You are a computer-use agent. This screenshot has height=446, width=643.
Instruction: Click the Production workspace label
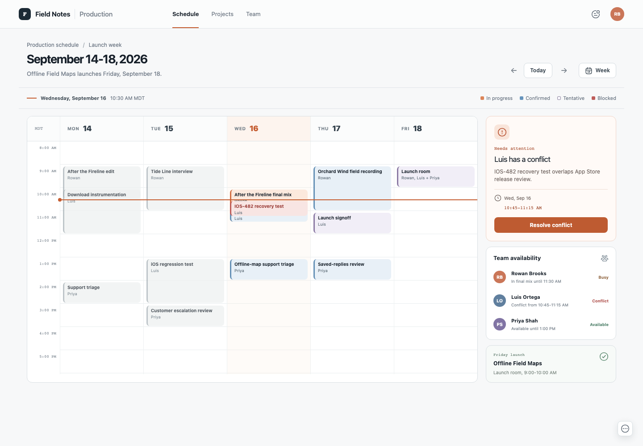pos(96,14)
